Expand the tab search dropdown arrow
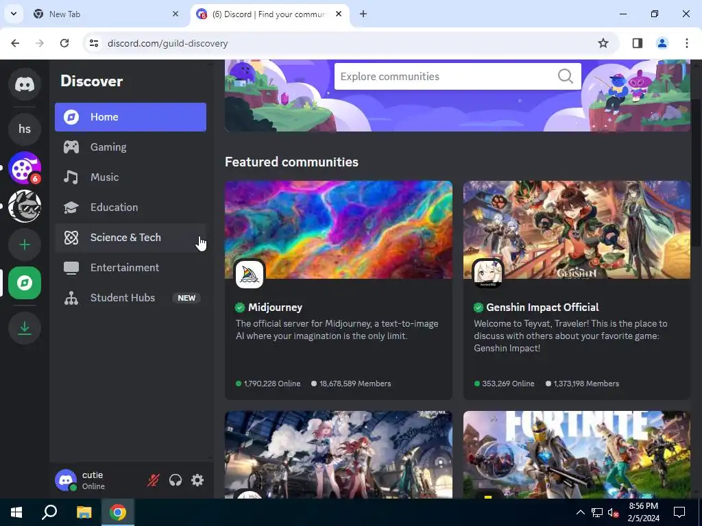702x526 pixels. [14, 14]
